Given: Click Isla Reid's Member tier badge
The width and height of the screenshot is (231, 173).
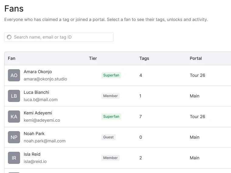Looking at the screenshot, I should pyautogui.click(x=111, y=158).
